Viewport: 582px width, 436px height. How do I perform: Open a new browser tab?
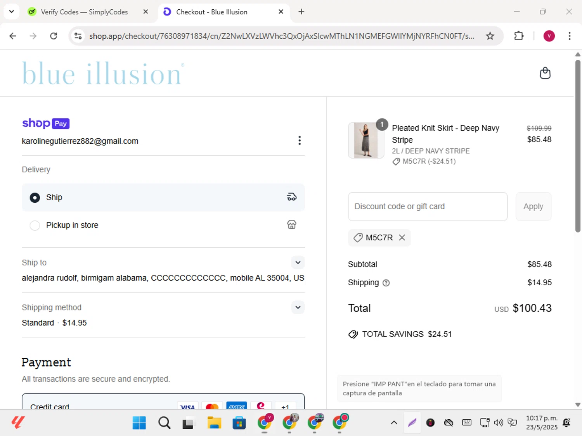pyautogui.click(x=301, y=12)
